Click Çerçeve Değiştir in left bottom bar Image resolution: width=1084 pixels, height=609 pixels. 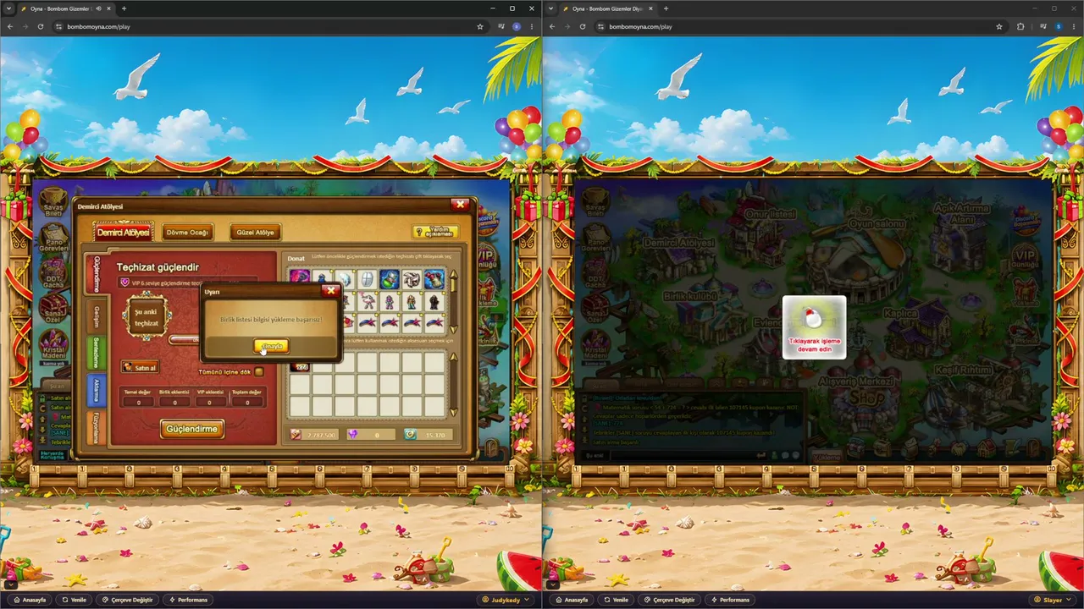(127, 600)
